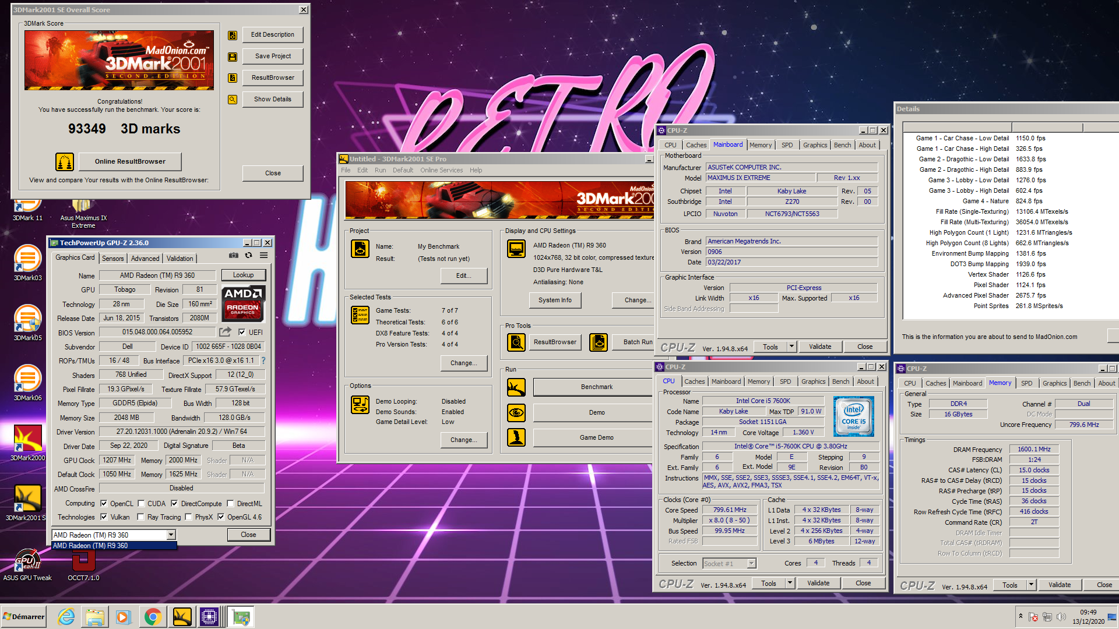
Task: Toggle the DirectCompute checkbox
Action: (174, 504)
